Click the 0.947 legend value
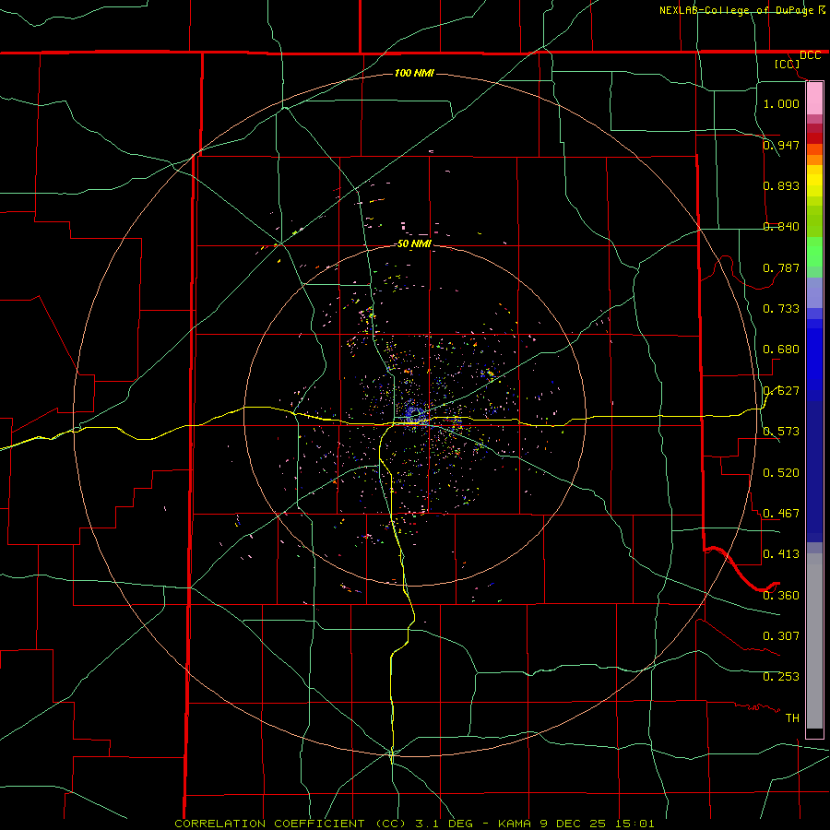The width and height of the screenshot is (830, 830). pos(781,145)
